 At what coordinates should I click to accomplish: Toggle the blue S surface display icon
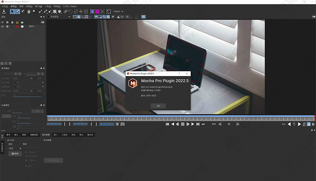(x=92, y=12)
